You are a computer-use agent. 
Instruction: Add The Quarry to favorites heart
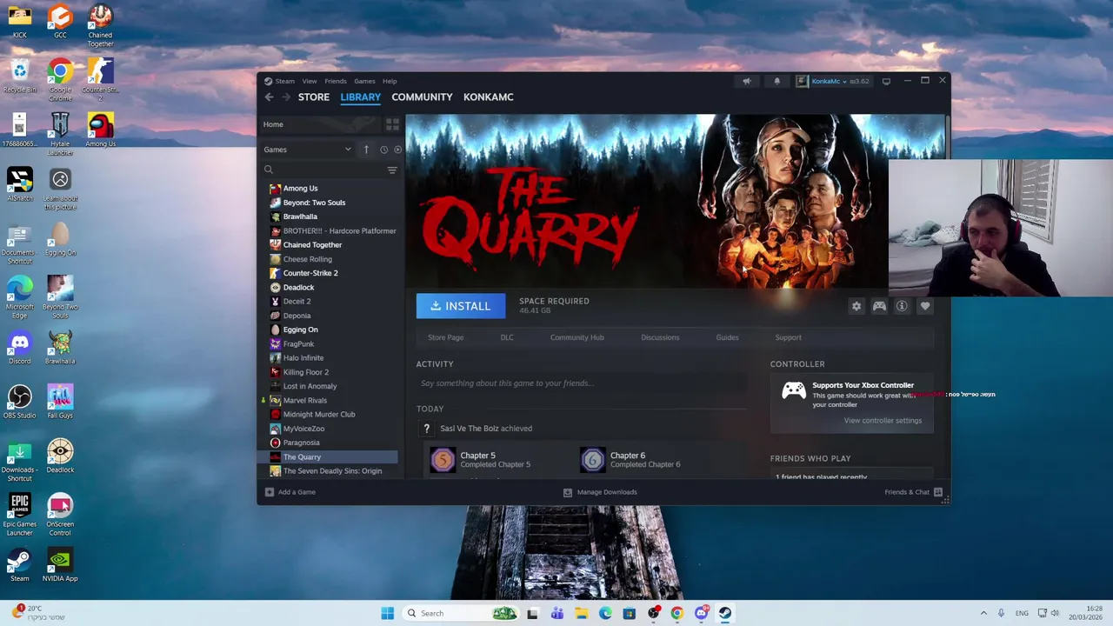pos(925,306)
